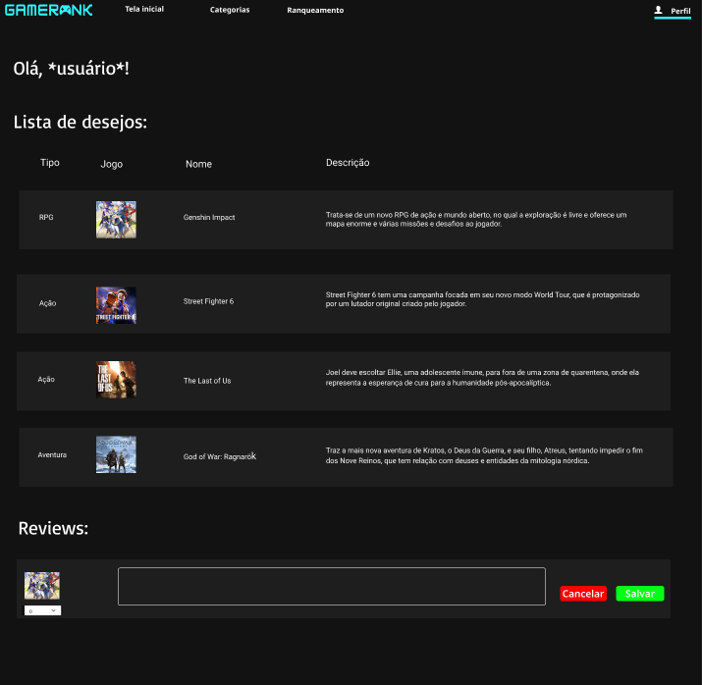Click the GameRank logo
This screenshot has height=685, width=702.
[49, 10]
